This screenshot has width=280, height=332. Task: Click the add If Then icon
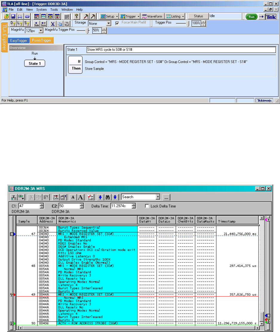[43, 24]
